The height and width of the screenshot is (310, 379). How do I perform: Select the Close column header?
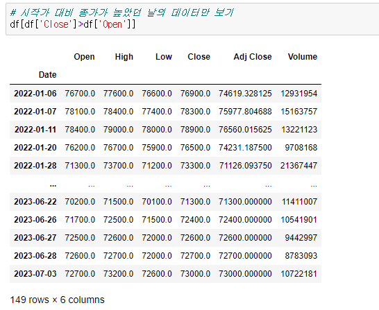pyautogui.click(x=199, y=57)
